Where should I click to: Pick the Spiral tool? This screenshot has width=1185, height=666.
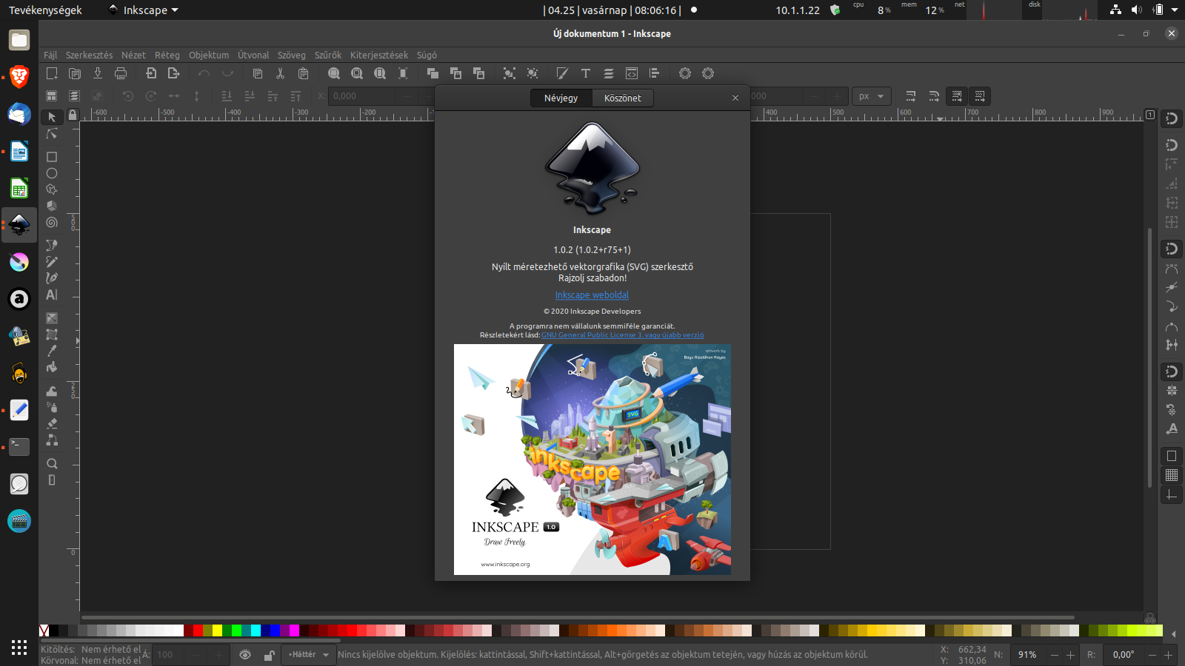click(52, 222)
